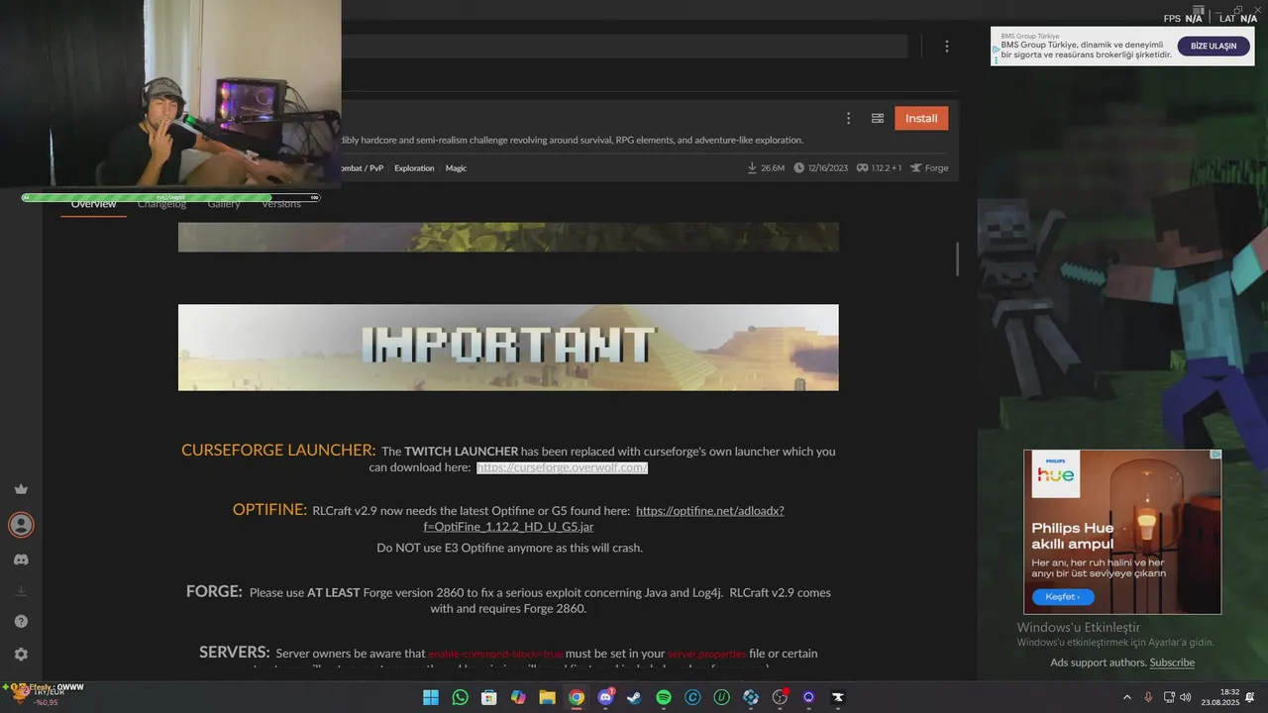Select the Exploration category tag
Viewport: 1268px width, 713px height.
click(x=414, y=168)
